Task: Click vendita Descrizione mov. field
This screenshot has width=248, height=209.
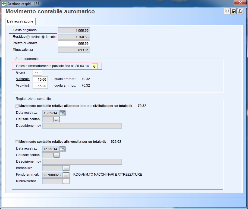Action: (x=82, y=162)
